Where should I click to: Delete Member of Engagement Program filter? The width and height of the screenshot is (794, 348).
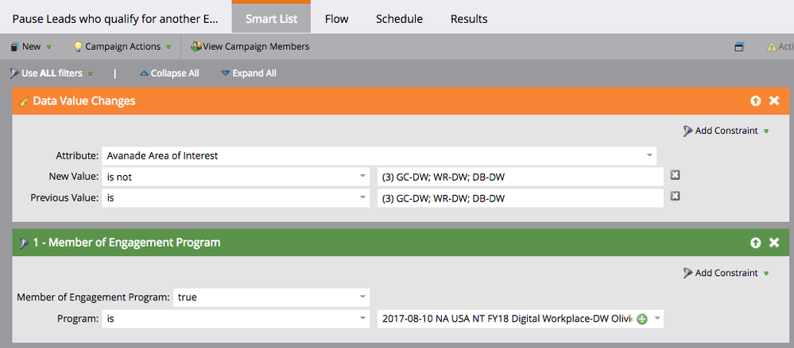[x=774, y=243]
